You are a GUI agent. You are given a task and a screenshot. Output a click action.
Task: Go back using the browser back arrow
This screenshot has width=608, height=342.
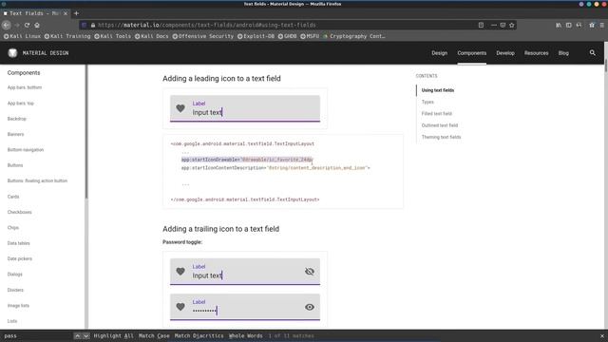pyautogui.click(x=7, y=25)
